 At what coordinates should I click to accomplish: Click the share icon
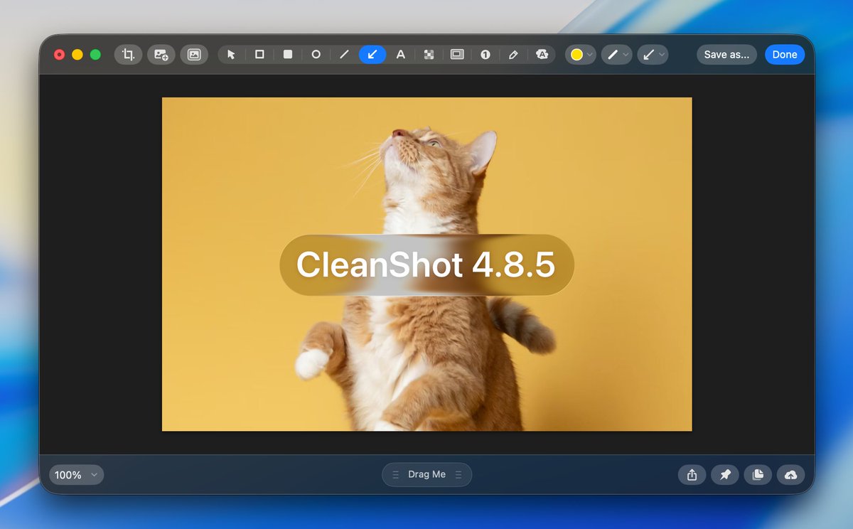click(x=692, y=475)
